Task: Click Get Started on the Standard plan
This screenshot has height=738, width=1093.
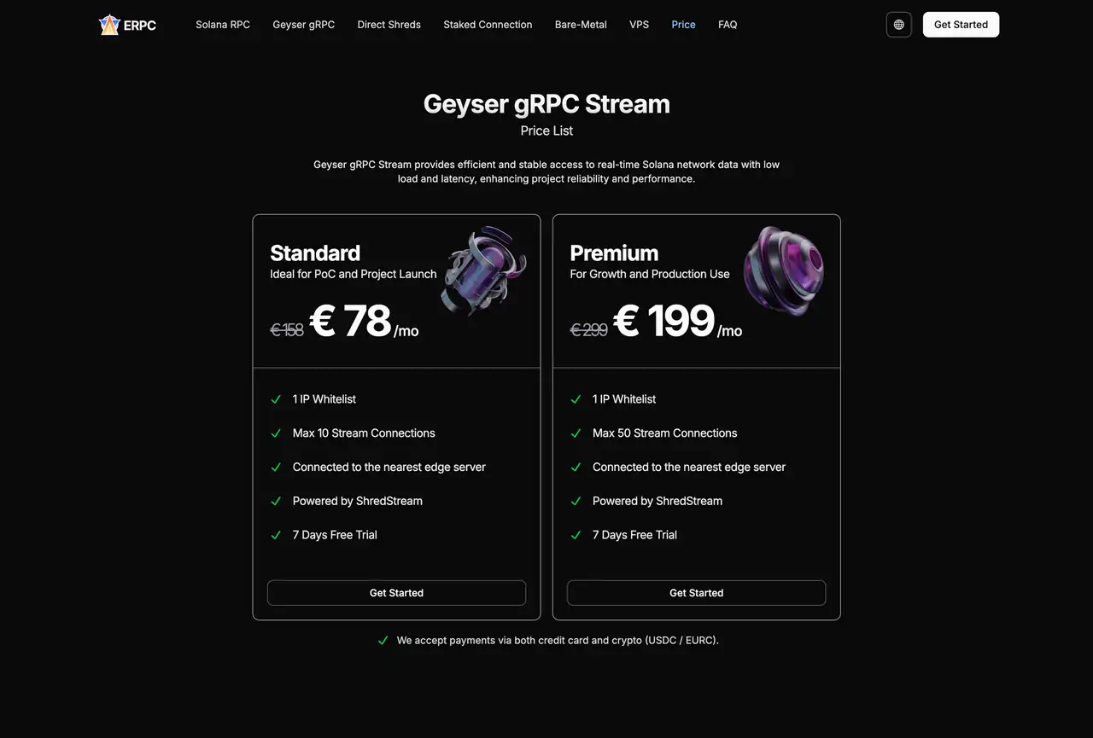Action: click(396, 592)
